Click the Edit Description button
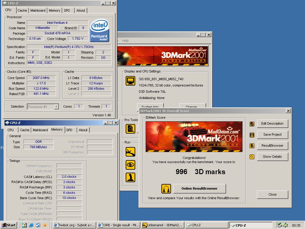The image size is (305, 229). (272, 124)
